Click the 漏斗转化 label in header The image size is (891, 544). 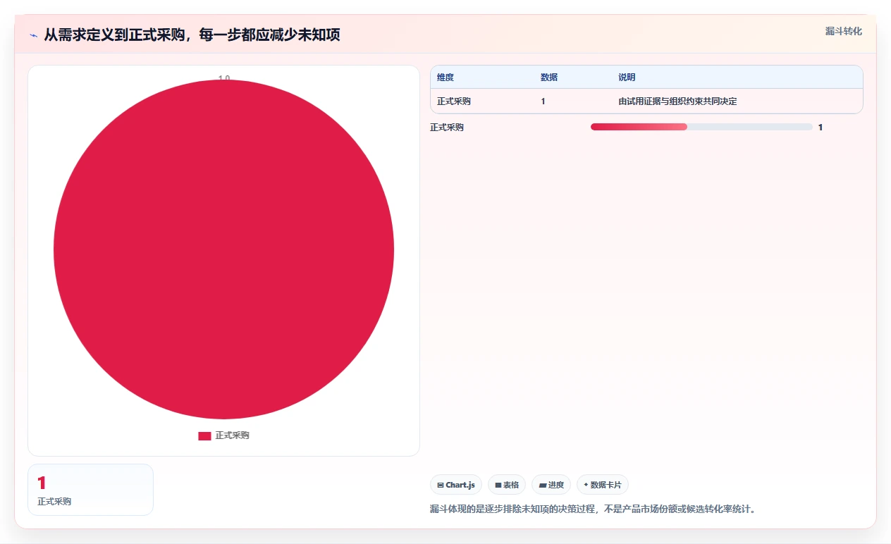point(843,31)
